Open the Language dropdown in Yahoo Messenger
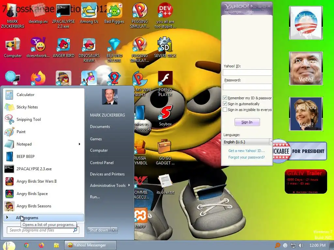Viewport: 334px width, 250px height. pos(247,142)
